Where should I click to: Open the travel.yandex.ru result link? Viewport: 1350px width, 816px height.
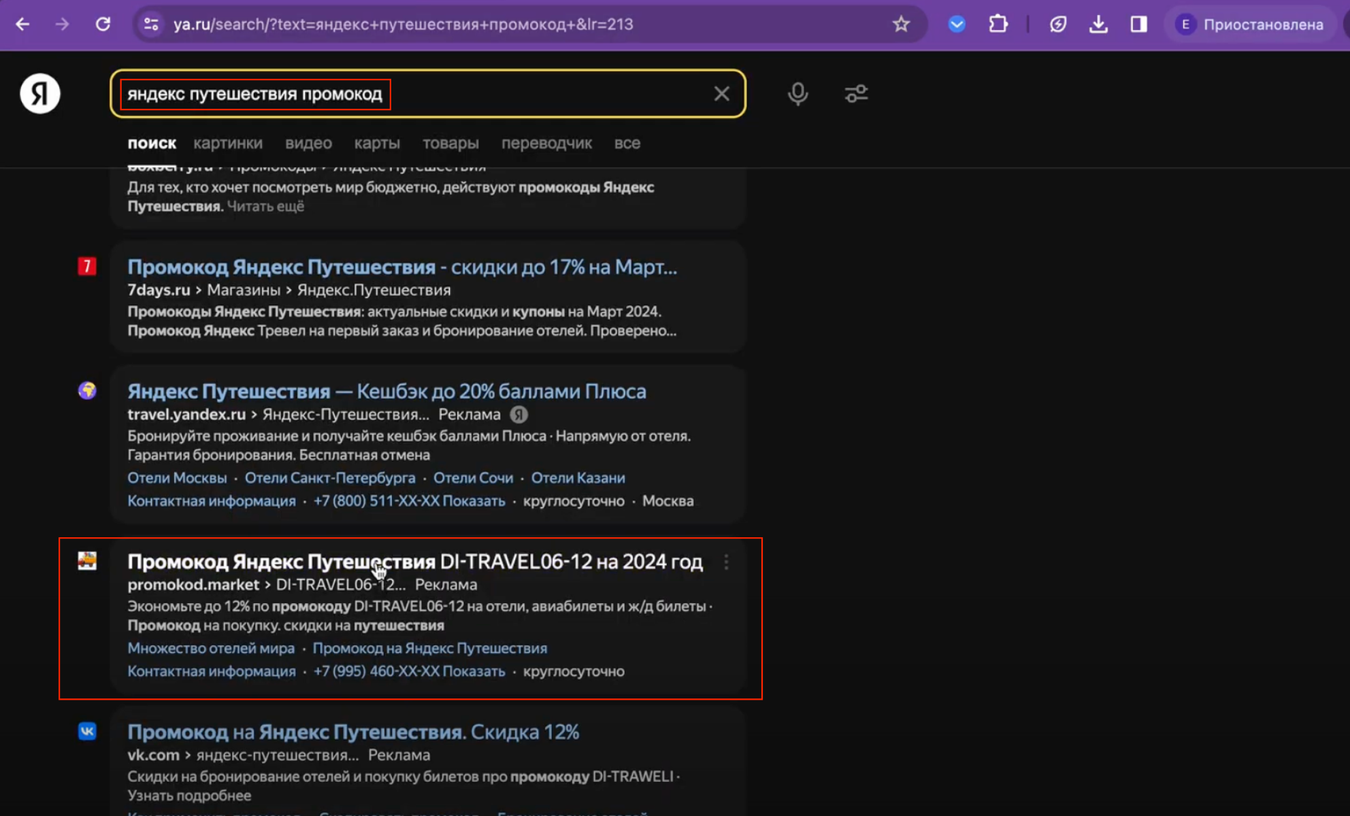tap(386, 391)
